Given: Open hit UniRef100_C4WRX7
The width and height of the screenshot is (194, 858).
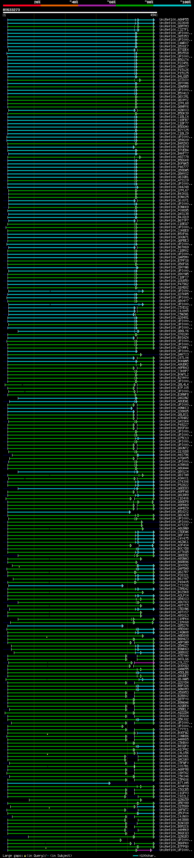Looking at the screenshot, I should pos(174,43).
